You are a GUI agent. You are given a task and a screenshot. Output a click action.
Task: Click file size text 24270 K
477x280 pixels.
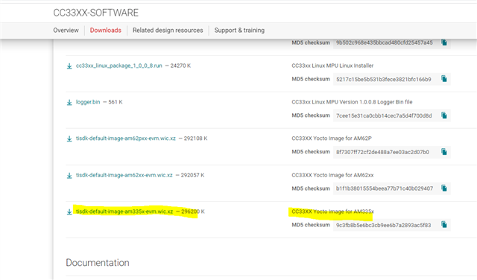tap(180, 66)
